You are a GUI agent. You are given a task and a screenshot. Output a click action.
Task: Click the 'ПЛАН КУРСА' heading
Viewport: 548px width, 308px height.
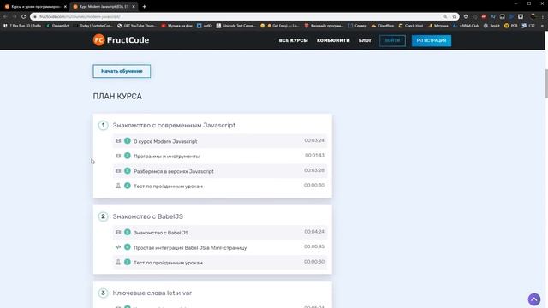(x=117, y=97)
